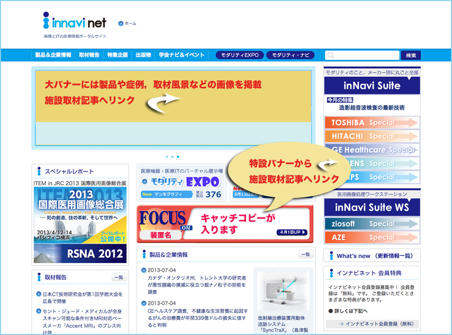Click the arrow icon beside first 2013-07-04 news

(144, 270)
